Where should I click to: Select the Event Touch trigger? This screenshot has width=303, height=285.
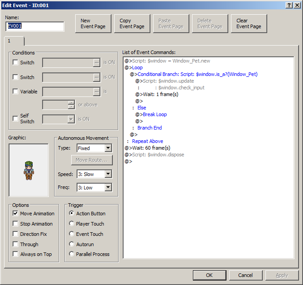(72, 234)
